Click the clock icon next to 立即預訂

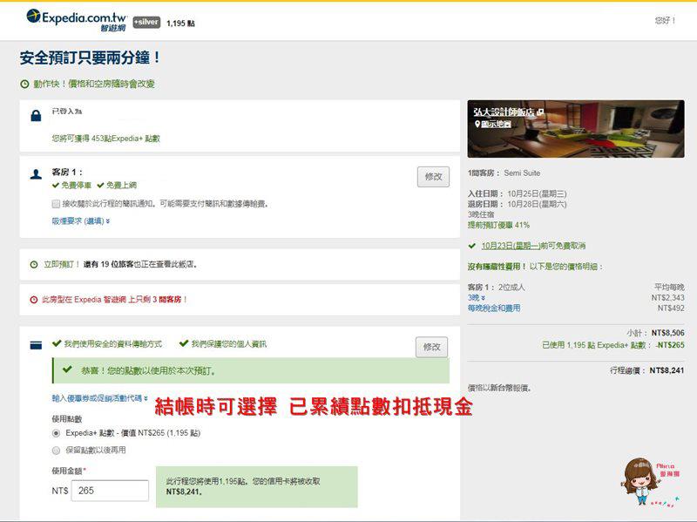click(x=34, y=265)
